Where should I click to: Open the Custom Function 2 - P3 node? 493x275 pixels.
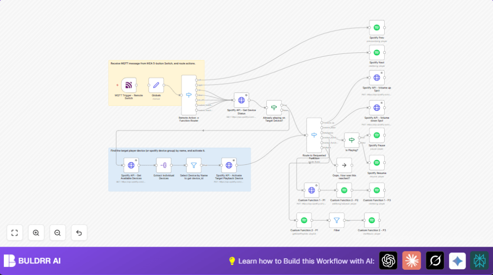point(372,220)
